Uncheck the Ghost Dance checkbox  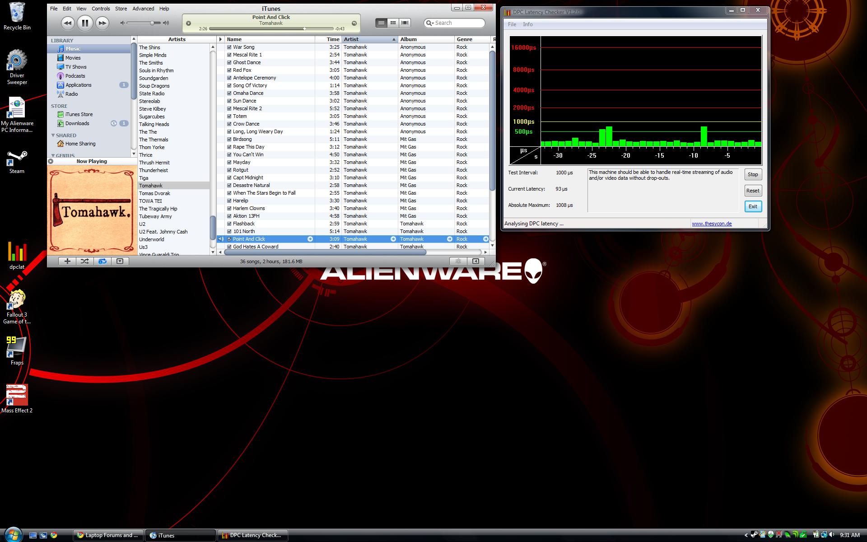coord(229,62)
